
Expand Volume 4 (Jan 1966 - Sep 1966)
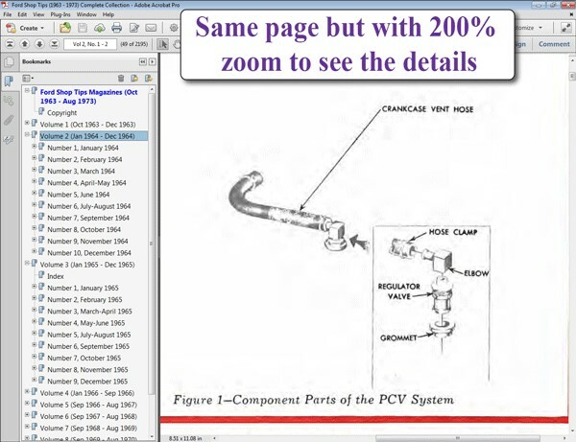(x=27, y=392)
